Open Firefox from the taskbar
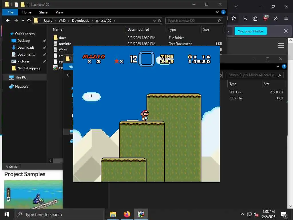 pos(127,214)
